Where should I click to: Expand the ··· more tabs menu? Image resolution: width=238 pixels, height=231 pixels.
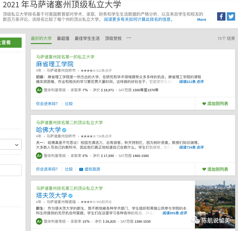(129, 38)
